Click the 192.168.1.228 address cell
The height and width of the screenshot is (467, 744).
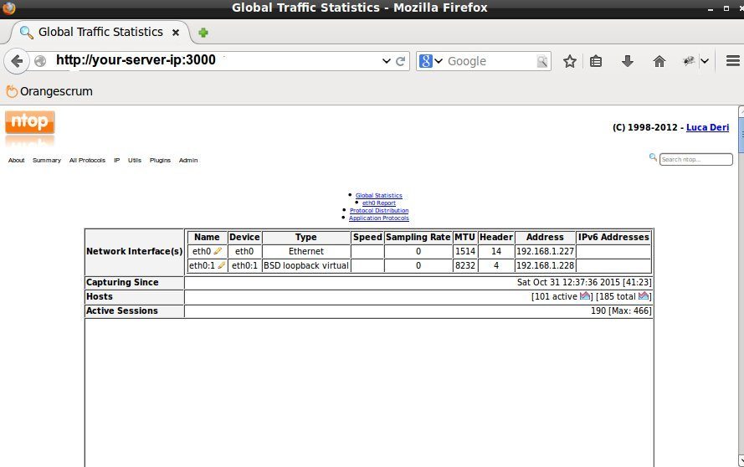[545, 265]
